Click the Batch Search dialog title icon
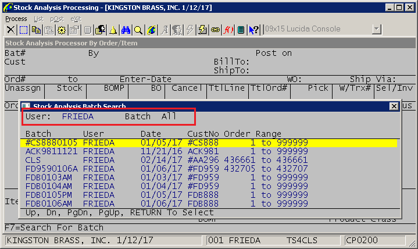This screenshot has width=418, height=249. coord(26,106)
